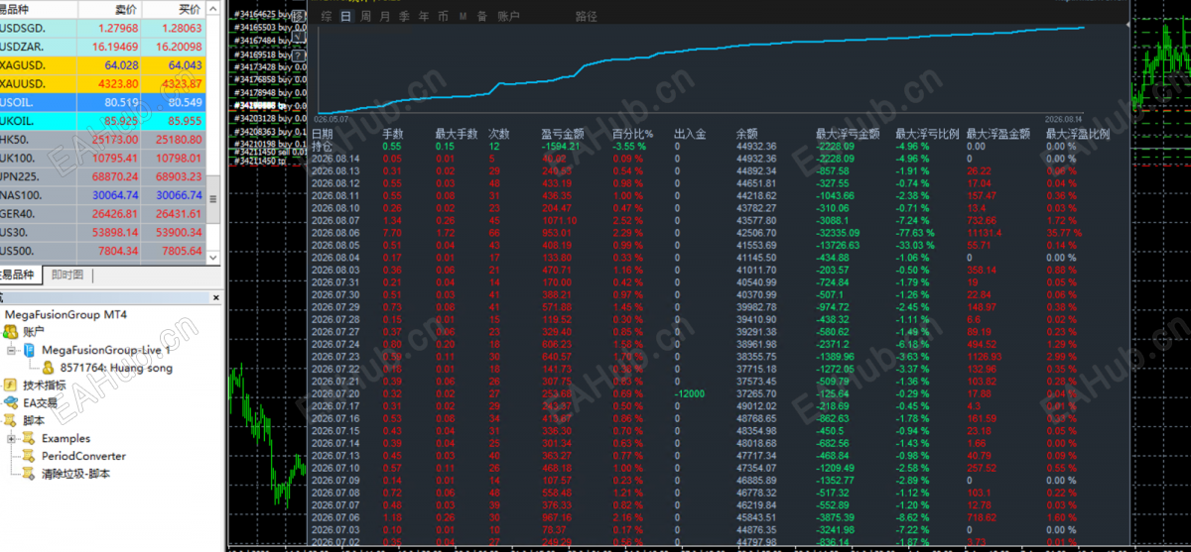1191x552 pixels.
Task: Click the 最大浮亏金额 column header
Action: pyautogui.click(x=848, y=134)
